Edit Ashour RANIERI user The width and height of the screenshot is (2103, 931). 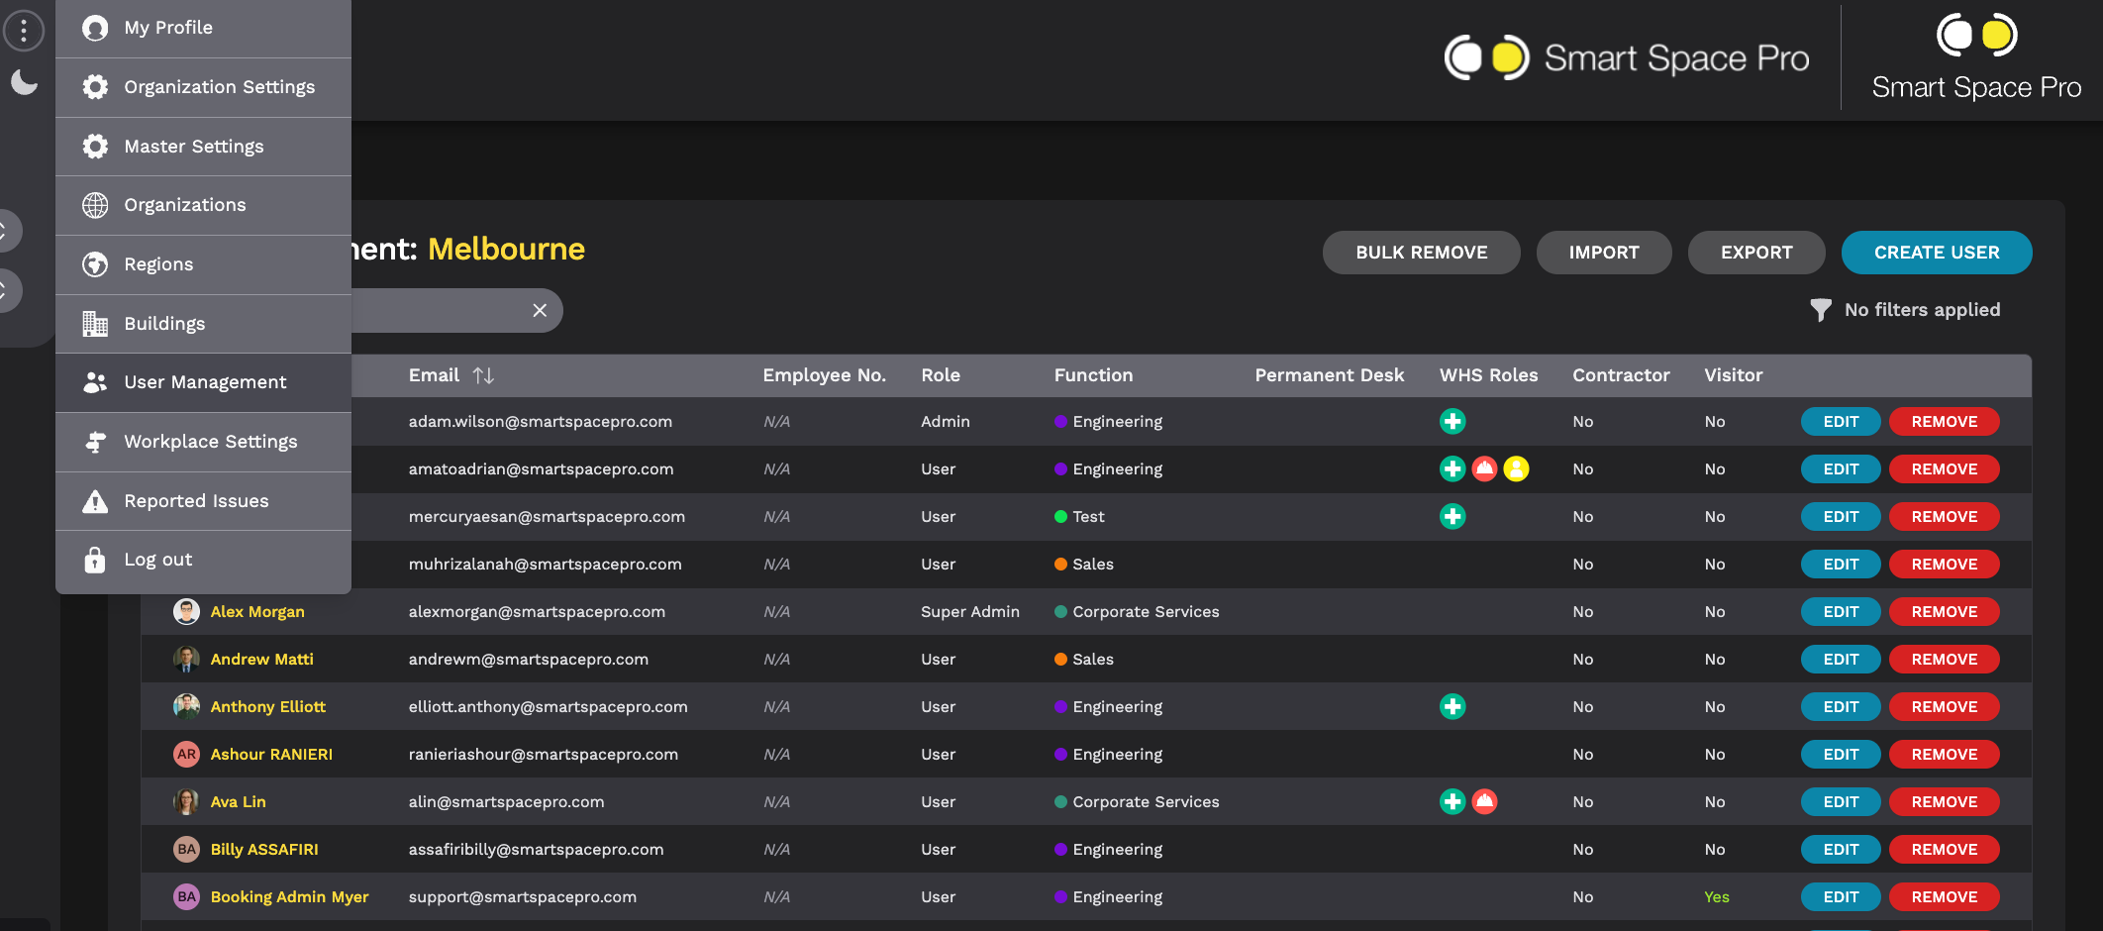[1841, 755]
